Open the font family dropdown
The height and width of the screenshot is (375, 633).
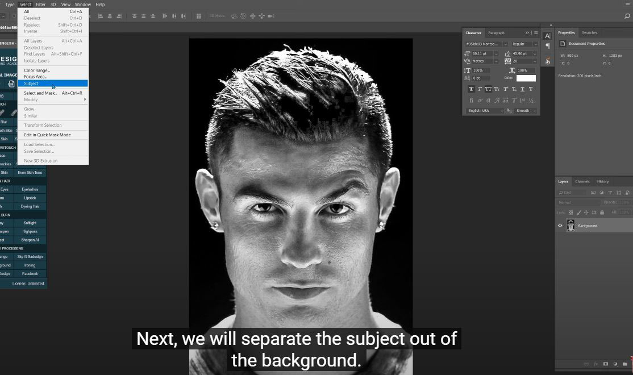pos(504,44)
